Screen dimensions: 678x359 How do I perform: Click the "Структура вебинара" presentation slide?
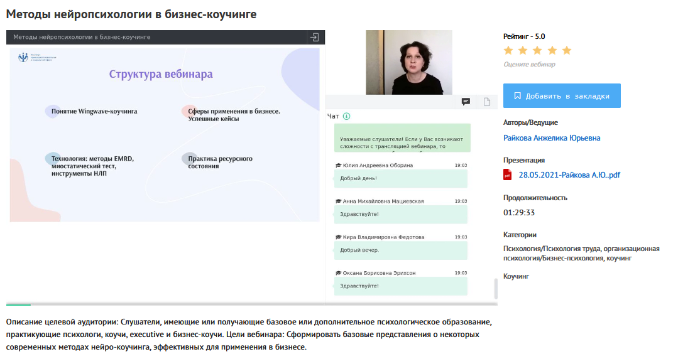165,135
